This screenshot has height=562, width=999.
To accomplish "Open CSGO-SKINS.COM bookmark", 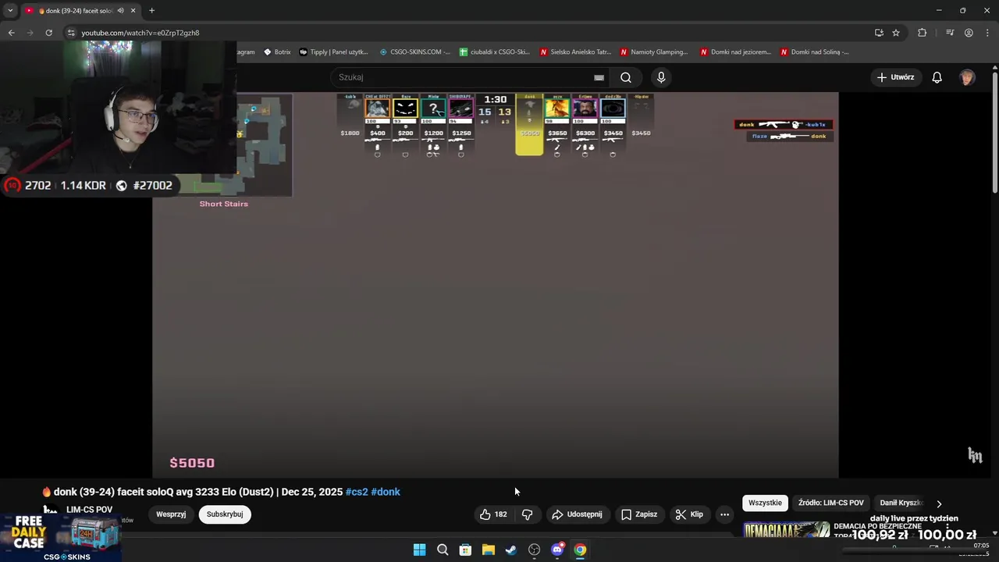I will click(415, 52).
